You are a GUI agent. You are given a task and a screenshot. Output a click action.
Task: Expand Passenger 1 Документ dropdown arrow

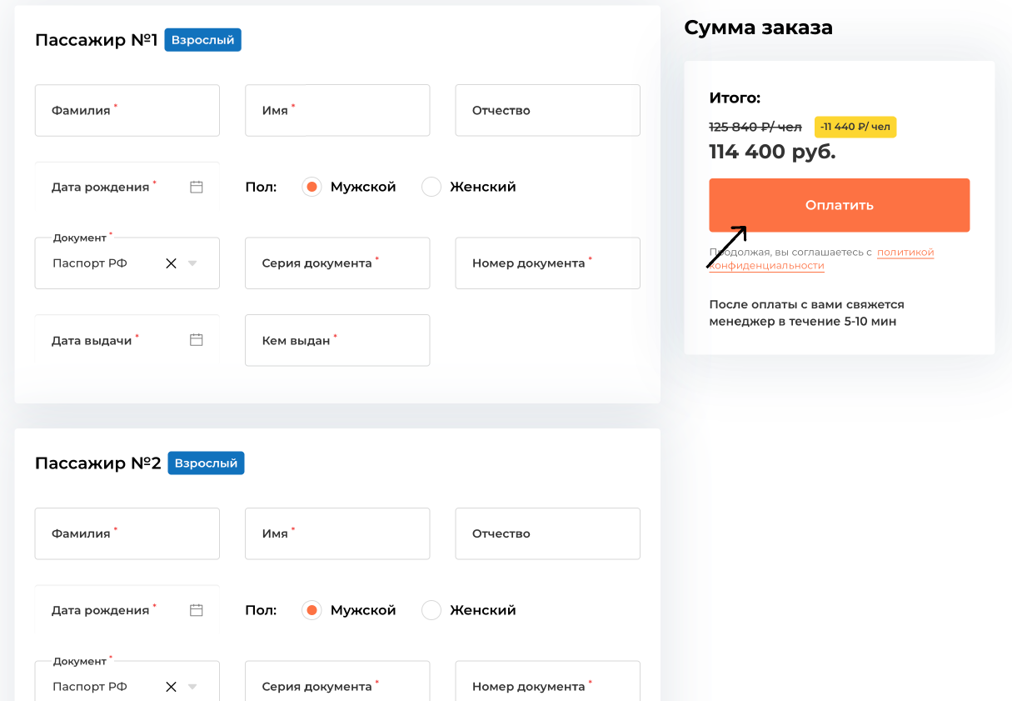pos(192,263)
